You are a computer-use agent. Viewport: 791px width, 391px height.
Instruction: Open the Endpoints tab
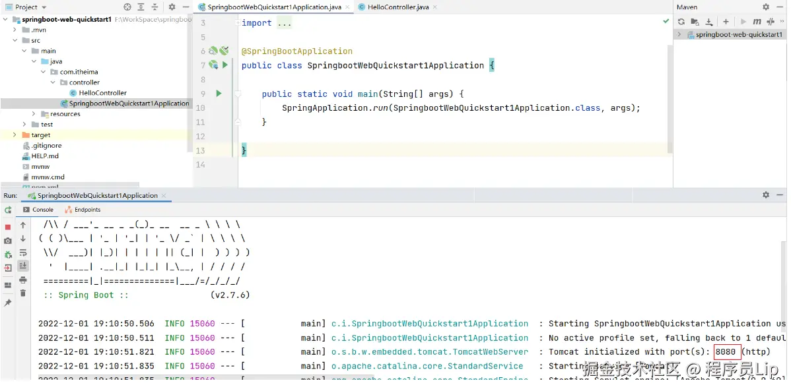[x=83, y=210]
